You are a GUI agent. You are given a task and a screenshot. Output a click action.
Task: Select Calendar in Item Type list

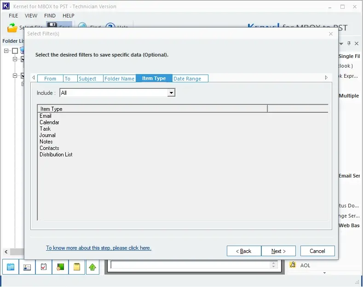pos(49,122)
